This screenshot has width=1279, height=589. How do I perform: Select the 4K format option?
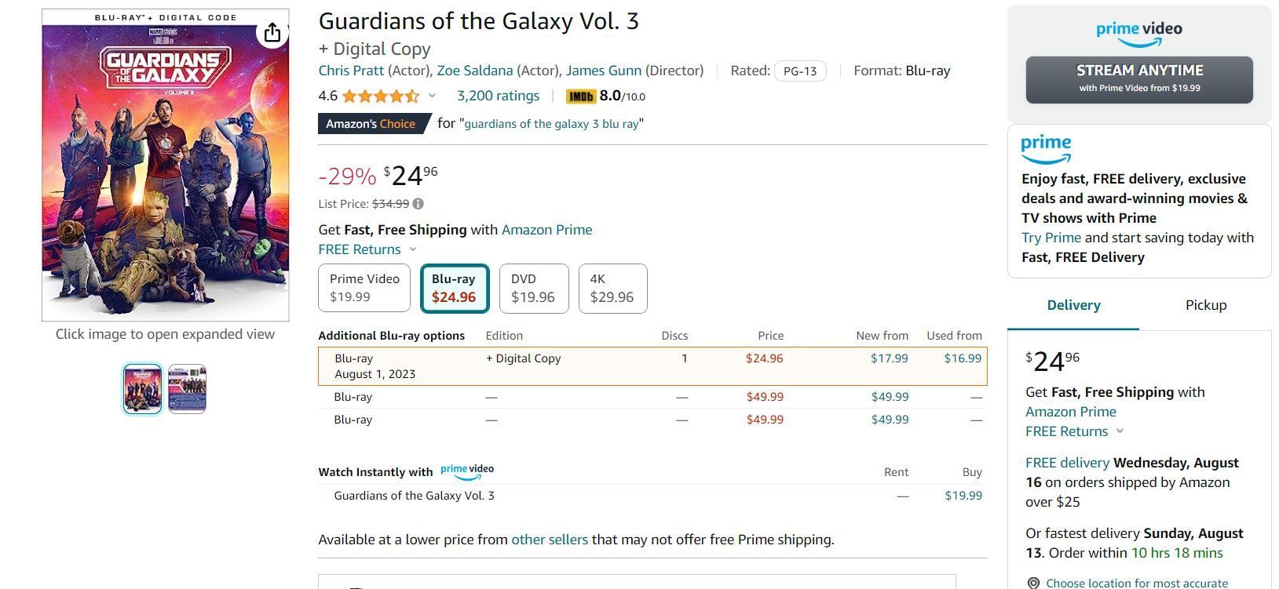612,288
